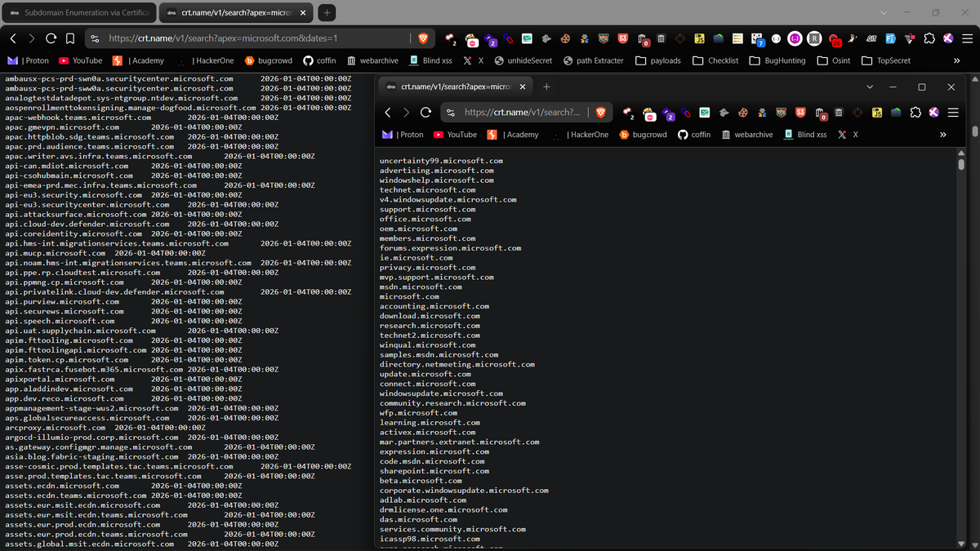Screen dimensions: 980x551
Task: Open the path Extracter bookmark
Action: pyautogui.click(x=594, y=60)
